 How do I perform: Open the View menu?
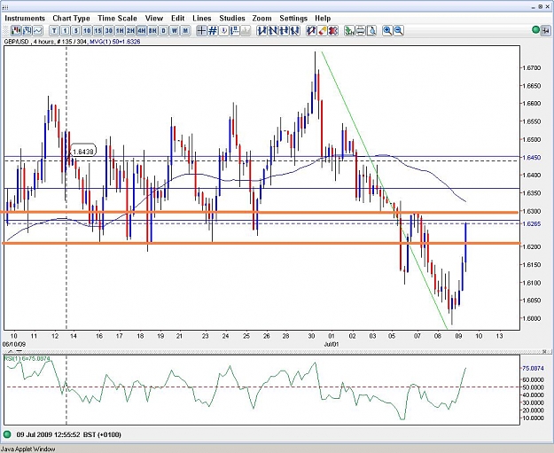coord(154,18)
